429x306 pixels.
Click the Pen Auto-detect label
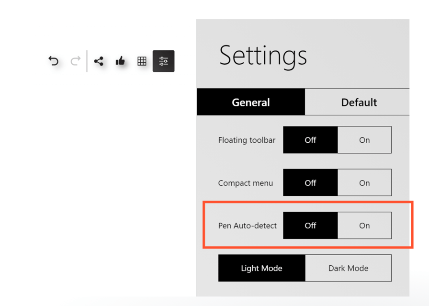pos(248,226)
